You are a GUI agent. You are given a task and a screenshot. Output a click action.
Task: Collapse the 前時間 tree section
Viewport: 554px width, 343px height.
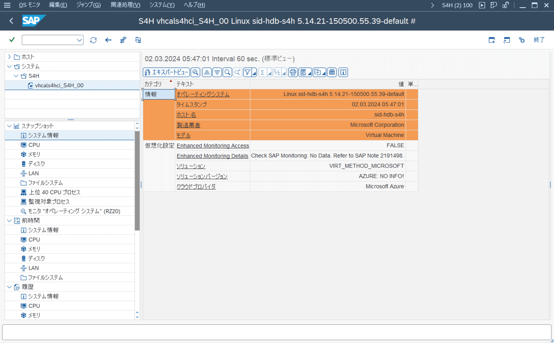tap(9, 221)
